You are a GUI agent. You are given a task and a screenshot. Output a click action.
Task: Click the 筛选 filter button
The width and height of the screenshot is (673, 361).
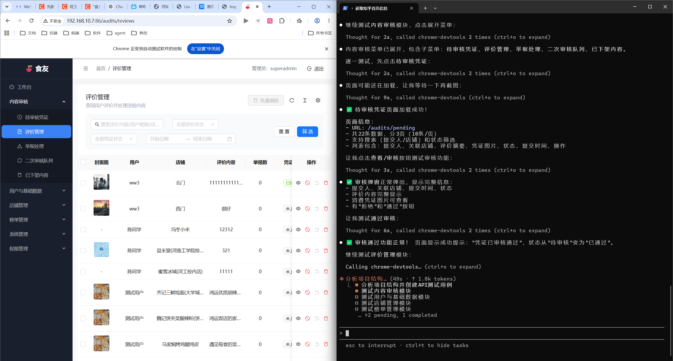tap(307, 132)
